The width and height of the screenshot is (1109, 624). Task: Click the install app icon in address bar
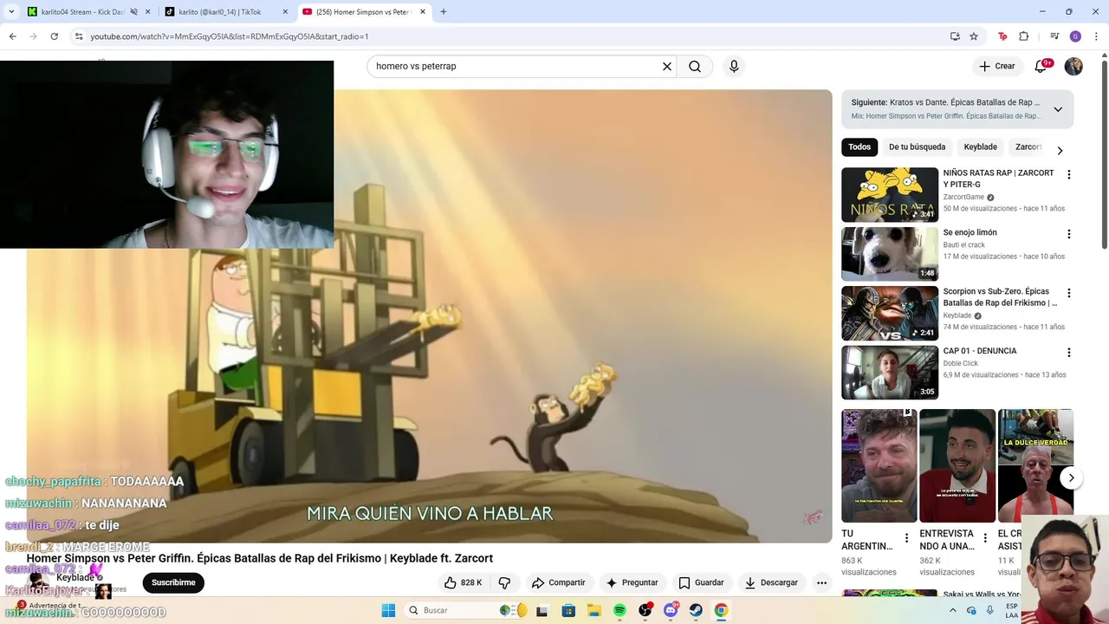click(x=955, y=36)
